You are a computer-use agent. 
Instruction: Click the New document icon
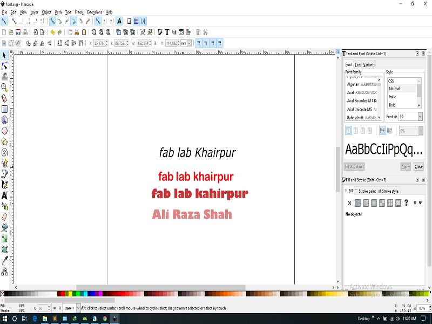coord(4,32)
